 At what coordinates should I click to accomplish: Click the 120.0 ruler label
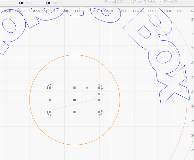(x=181, y=11)
